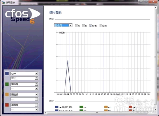Click the app icon in title bar

point(3,2)
